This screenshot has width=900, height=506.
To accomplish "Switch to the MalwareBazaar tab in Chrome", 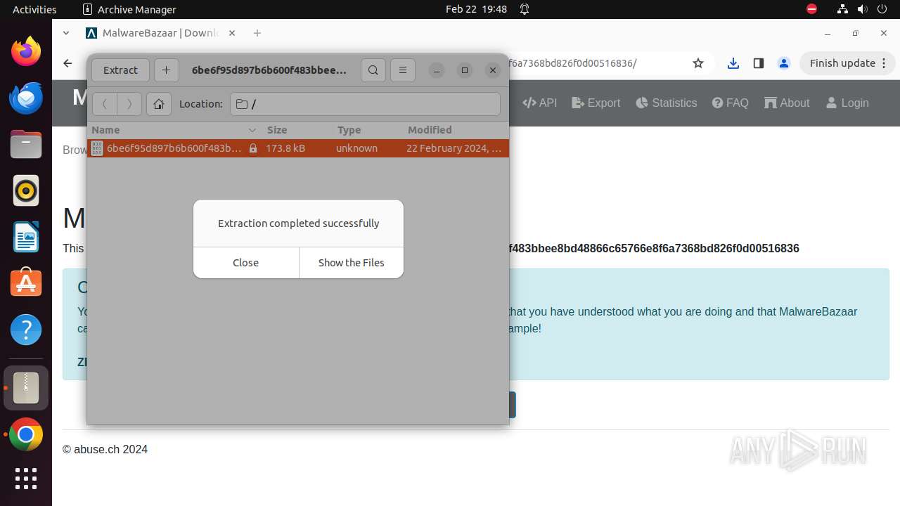I will (x=160, y=33).
